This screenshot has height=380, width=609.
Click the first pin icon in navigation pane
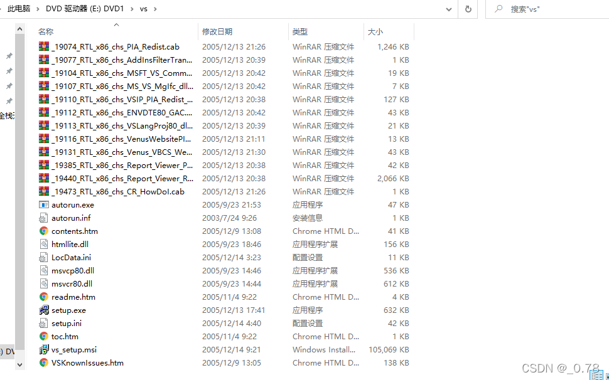click(x=9, y=56)
